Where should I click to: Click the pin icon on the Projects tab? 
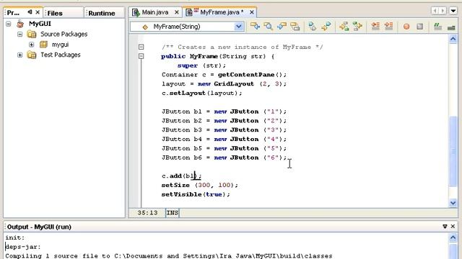pos(30,12)
